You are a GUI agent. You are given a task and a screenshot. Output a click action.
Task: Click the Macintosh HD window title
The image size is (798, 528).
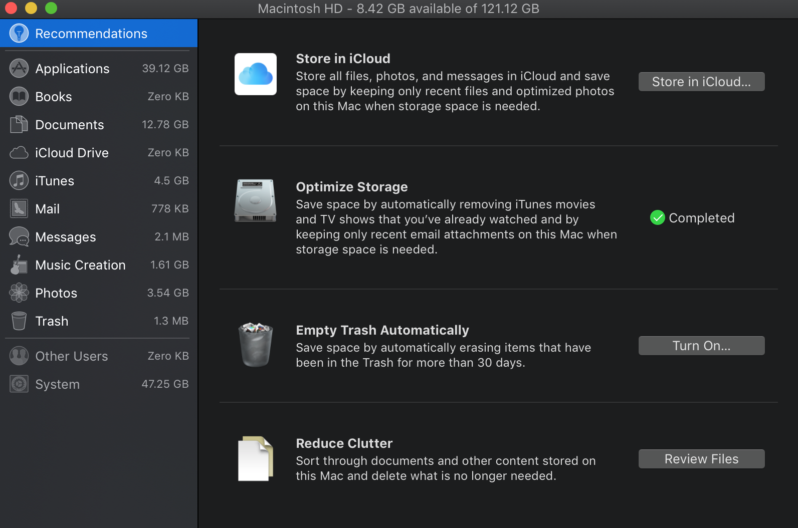click(x=398, y=9)
